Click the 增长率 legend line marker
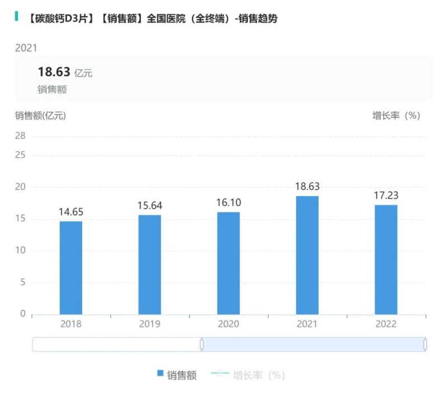448x415 pixels. pyautogui.click(x=221, y=375)
